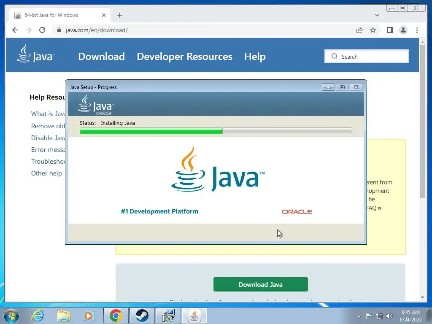Open Chrome's three-dot menu
432x324 pixels.
[x=417, y=30]
